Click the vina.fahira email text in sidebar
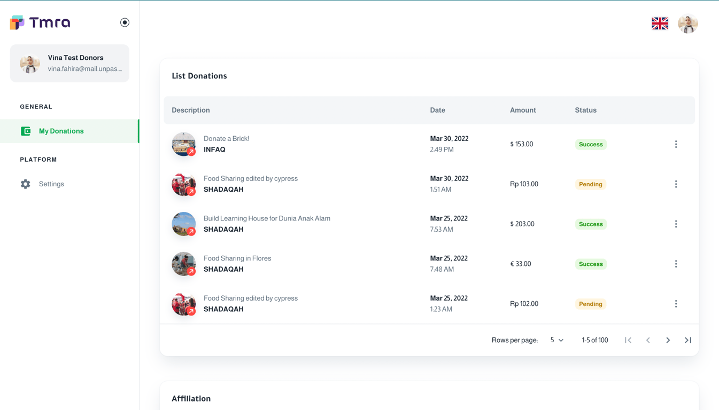The height and width of the screenshot is (410, 719). 85,69
